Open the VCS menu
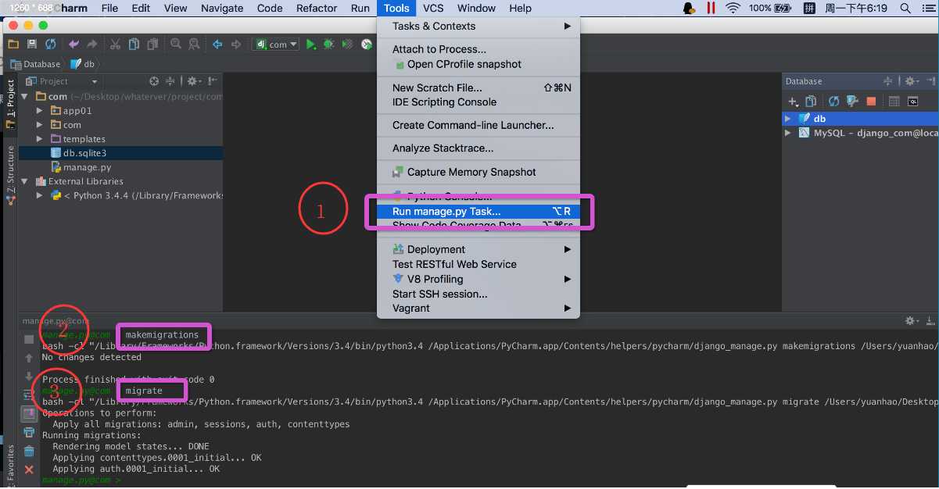Viewport: 939px width, 489px height. pyautogui.click(x=433, y=8)
